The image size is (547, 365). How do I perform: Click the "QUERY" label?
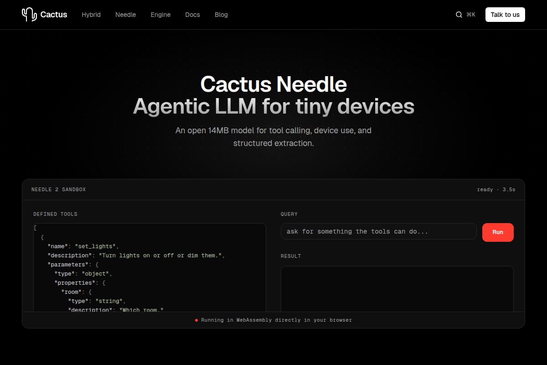point(289,214)
